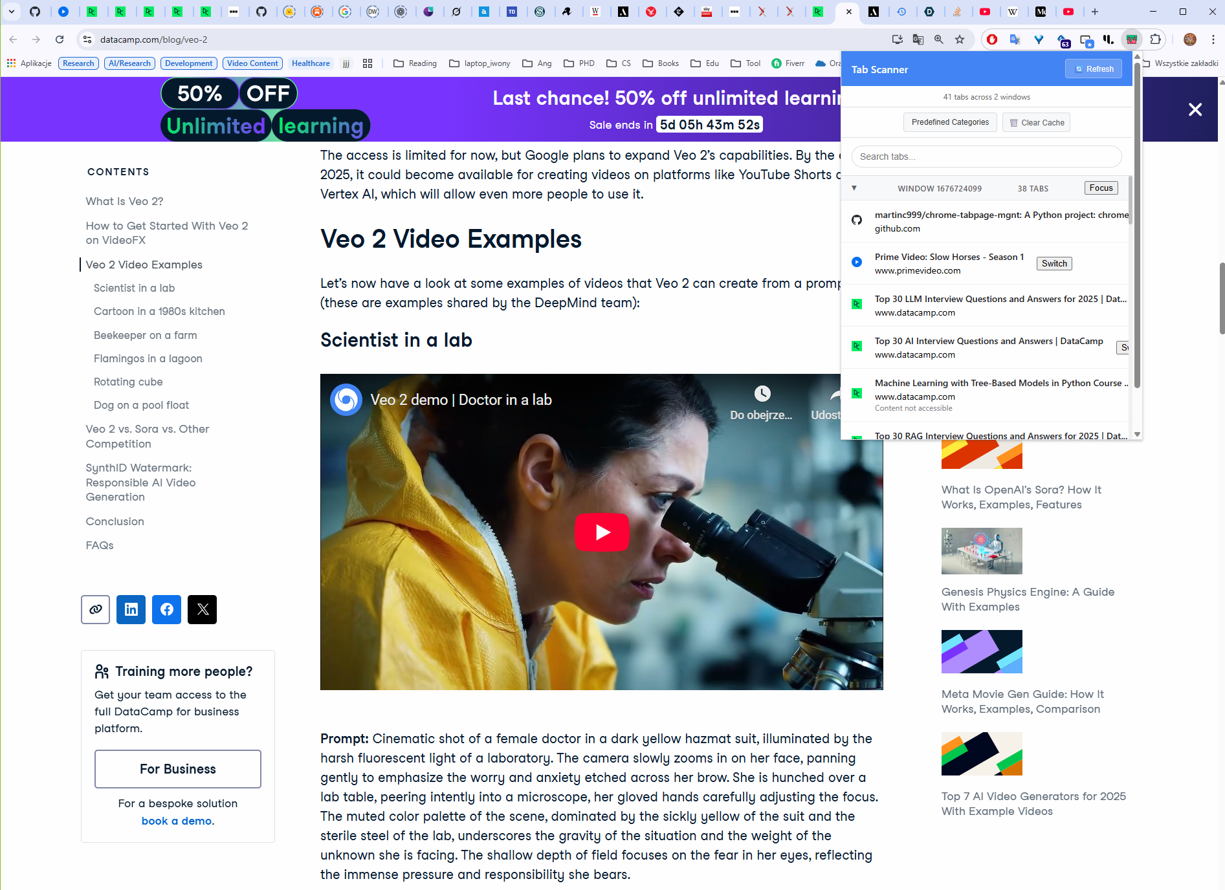Viewport: 1225px width, 890px height.
Task: Click the For Business button
Action: tap(178, 769)
